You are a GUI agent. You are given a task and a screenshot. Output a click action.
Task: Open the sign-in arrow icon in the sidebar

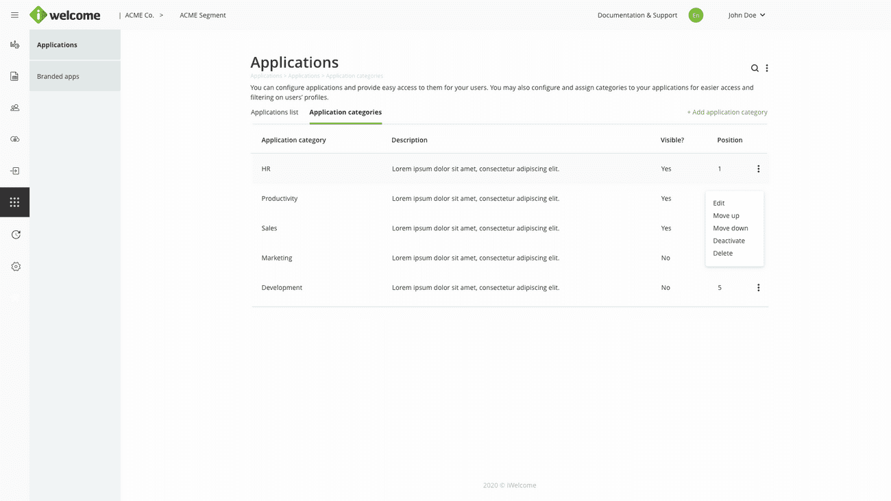coord(14,171)
